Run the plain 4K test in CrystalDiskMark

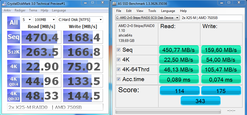tap(14, 66)
